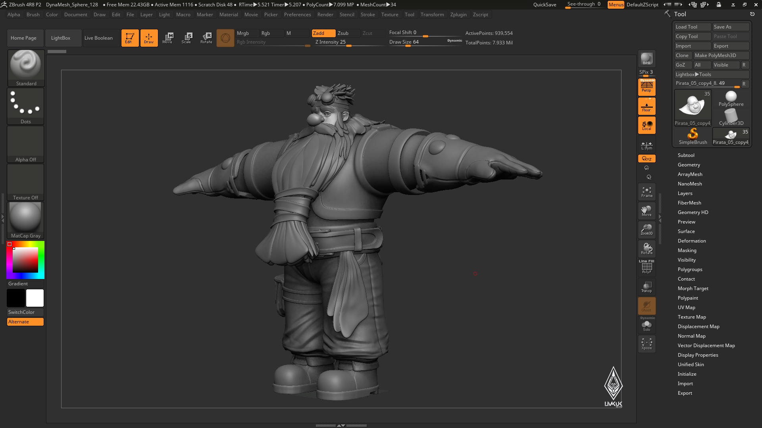Expand the Subtool section
Image resolution: width=762 pixels, height=428 pixels.
coord(686,155)
